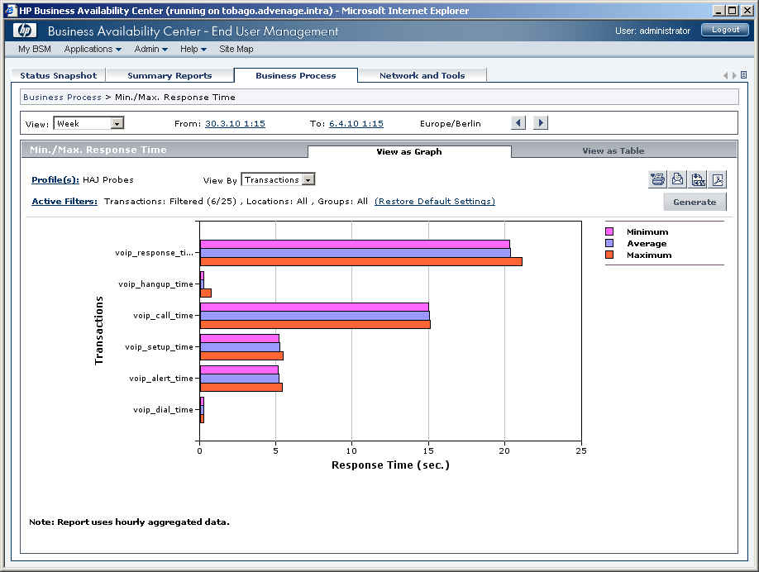
Task: Click the voip_hangup_time axis label
Action: point(156,284)
